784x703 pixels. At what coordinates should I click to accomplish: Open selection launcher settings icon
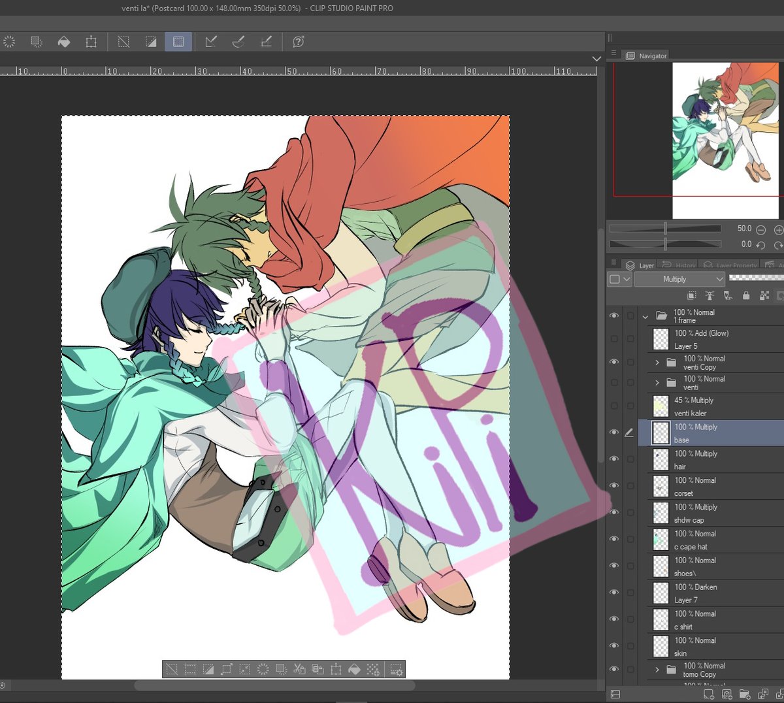(396, 669)
